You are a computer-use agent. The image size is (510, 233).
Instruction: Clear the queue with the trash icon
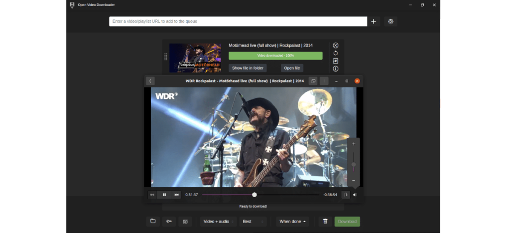325,221
